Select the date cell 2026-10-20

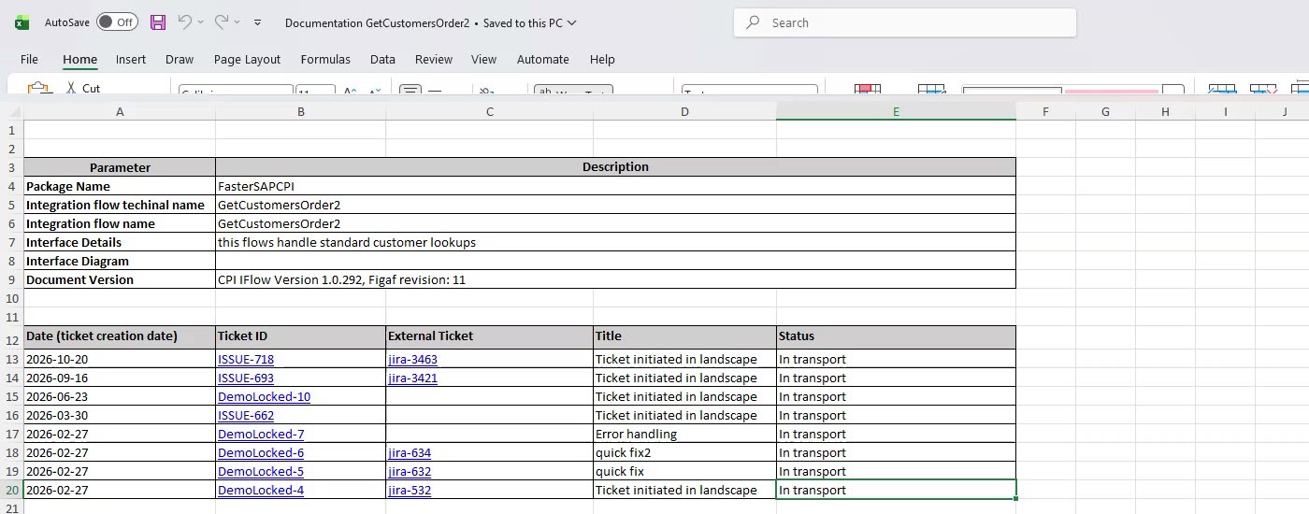tap(120, 359)
